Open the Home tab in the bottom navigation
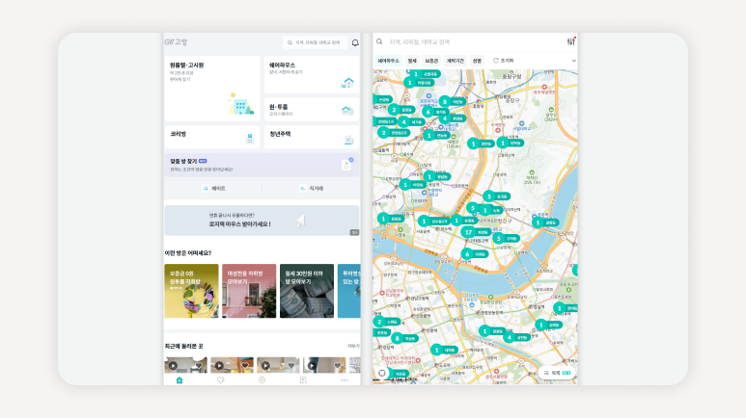746x418 pixels. (x=180, y=380)
